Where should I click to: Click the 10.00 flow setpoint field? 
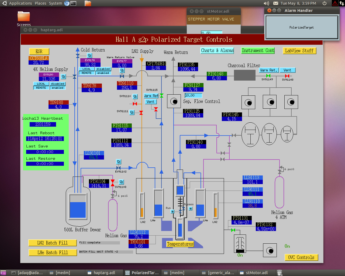(193, 95)
